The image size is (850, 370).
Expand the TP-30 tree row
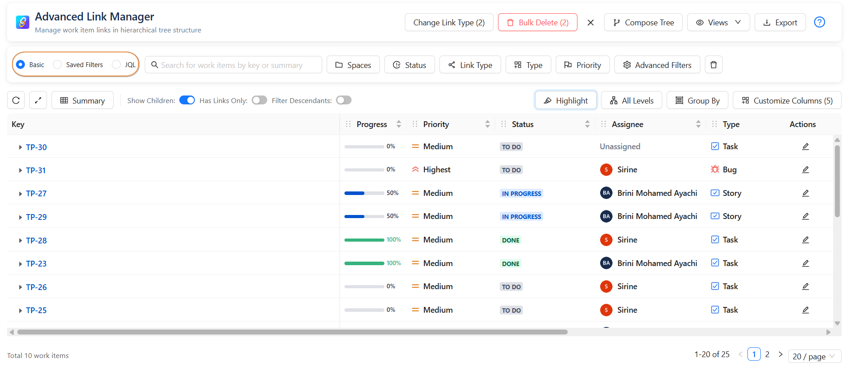coord(20,147)
